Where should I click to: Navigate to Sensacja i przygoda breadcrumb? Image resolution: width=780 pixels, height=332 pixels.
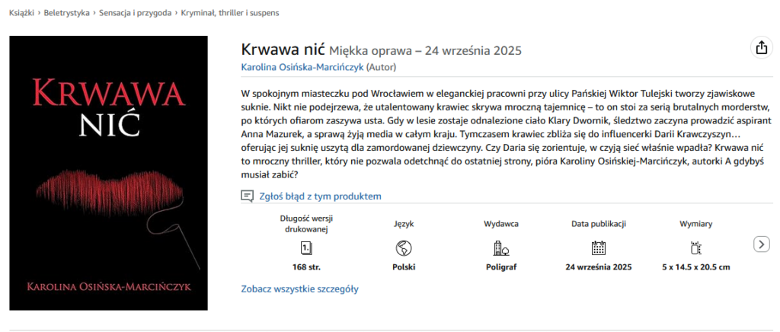(135, 13)
